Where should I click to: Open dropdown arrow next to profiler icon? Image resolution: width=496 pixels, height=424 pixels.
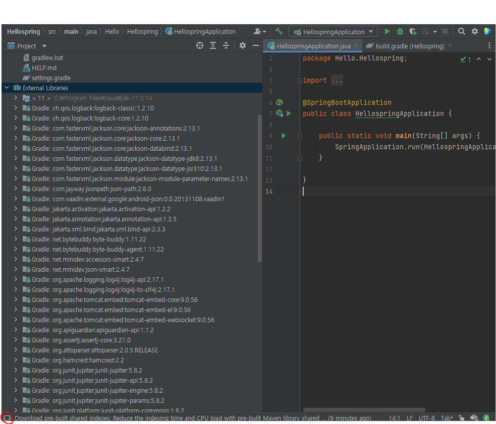[435, 32]
